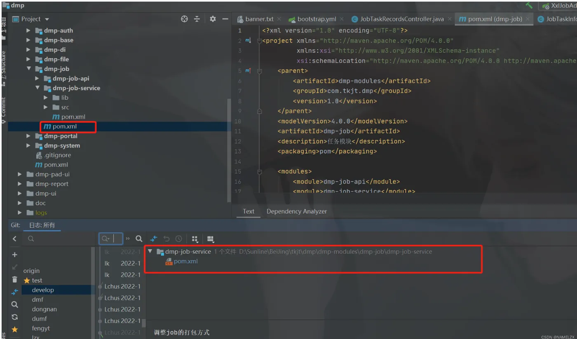Expand the dmp-portal folder
577x339 pixels.
tap(28, 136)
